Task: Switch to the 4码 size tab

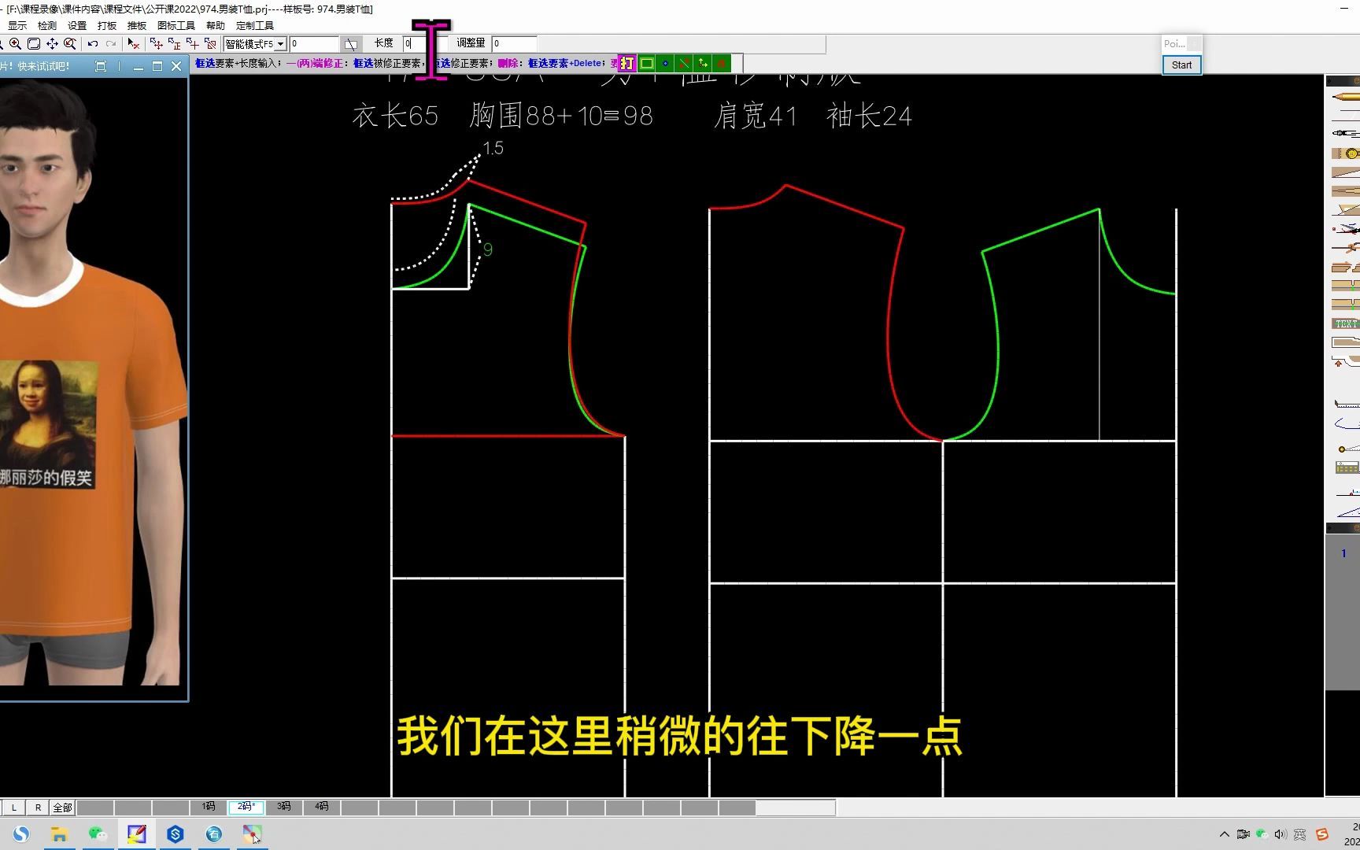Action: (322, 807)
